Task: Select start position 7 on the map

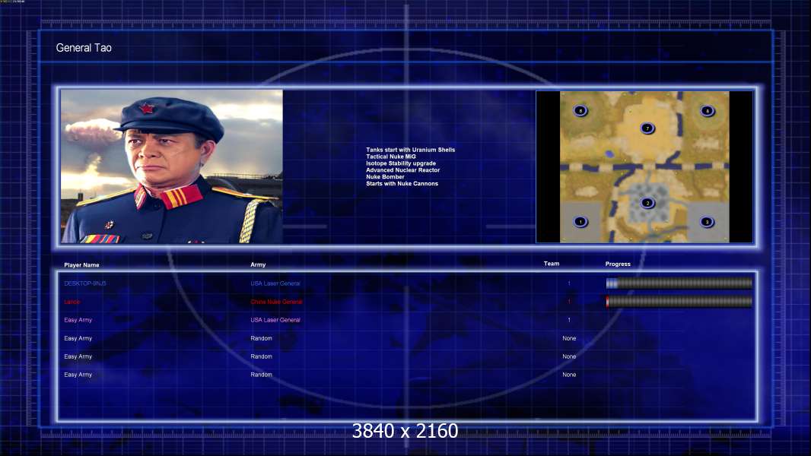Action: [647, 128]
